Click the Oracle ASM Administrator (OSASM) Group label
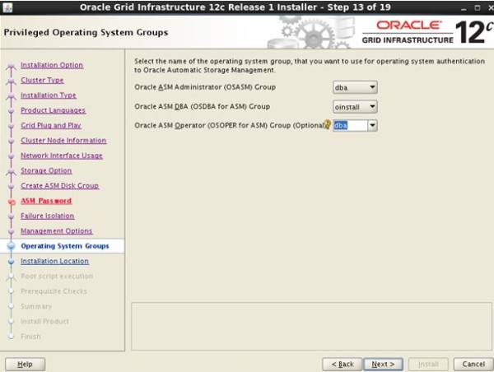 pyautogui.click(x=205, y=87)
